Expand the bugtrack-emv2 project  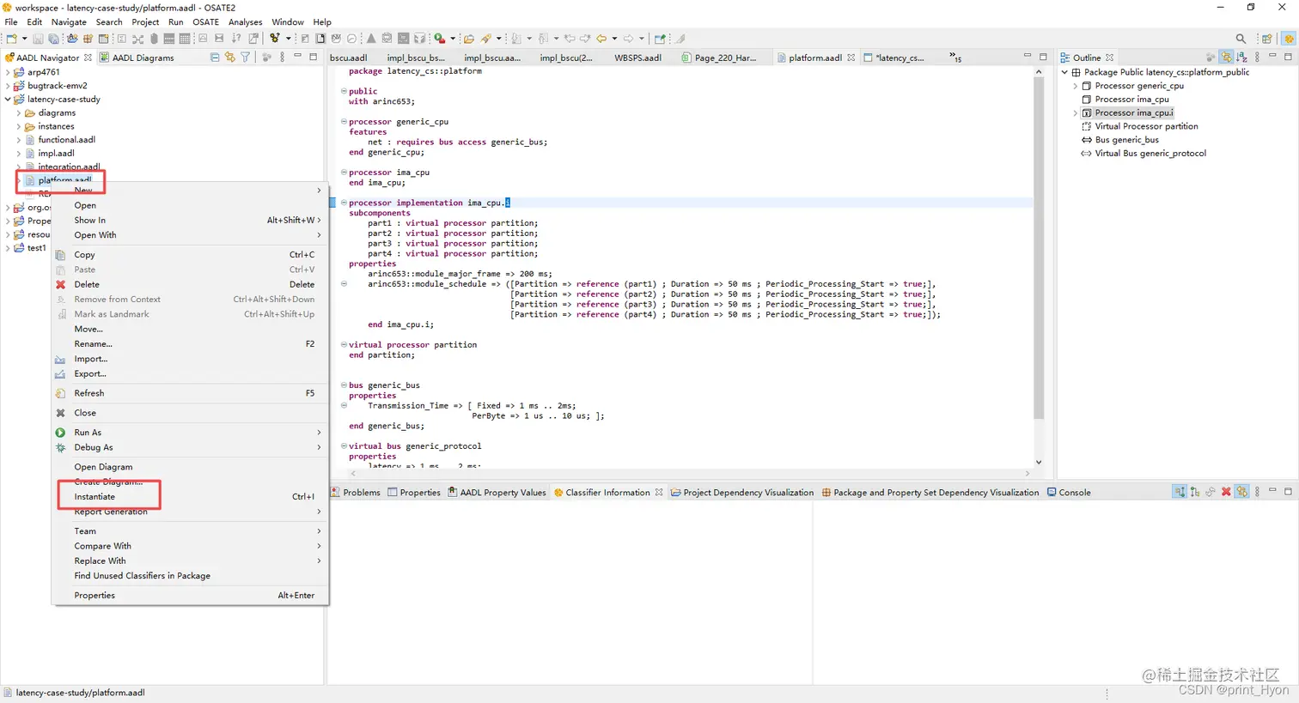tap(8, 86)
